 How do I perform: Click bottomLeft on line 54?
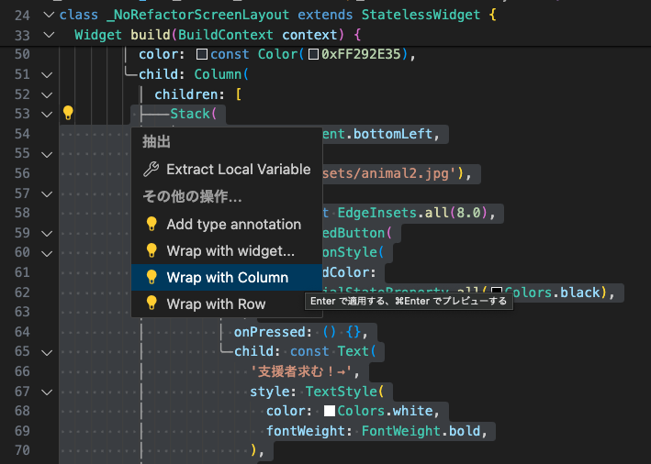tap(393, 134)
